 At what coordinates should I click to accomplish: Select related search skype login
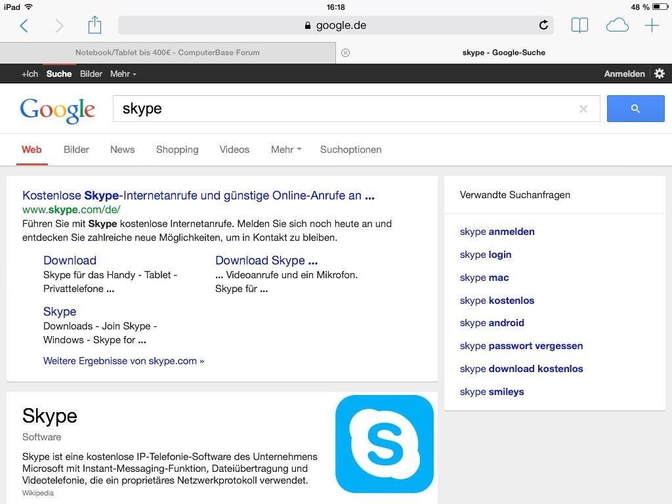(x=486, y=255)
